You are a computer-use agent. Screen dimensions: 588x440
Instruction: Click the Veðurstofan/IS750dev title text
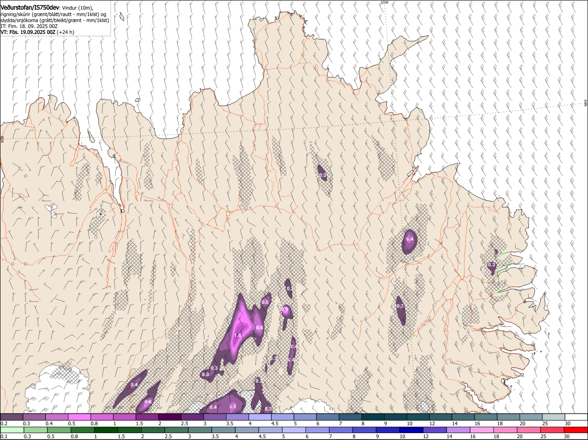[x=30, y=8]
